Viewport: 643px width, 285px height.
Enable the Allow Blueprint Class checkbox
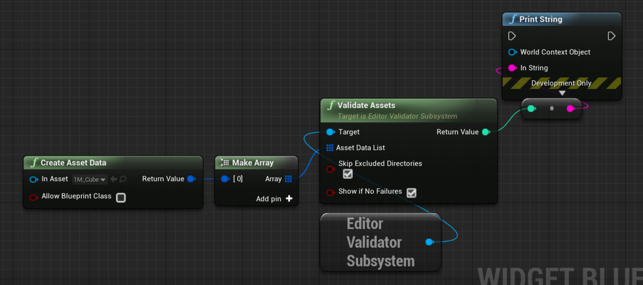click(x=121, y=198)
